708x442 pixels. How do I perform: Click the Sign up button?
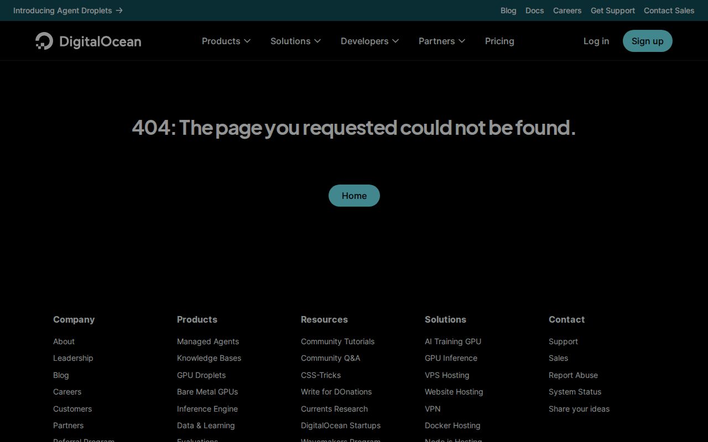(x=647, y=41)
